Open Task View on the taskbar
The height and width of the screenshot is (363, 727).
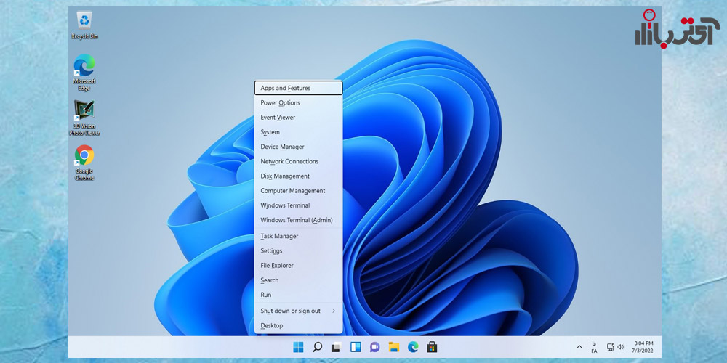tap(336, 347)
